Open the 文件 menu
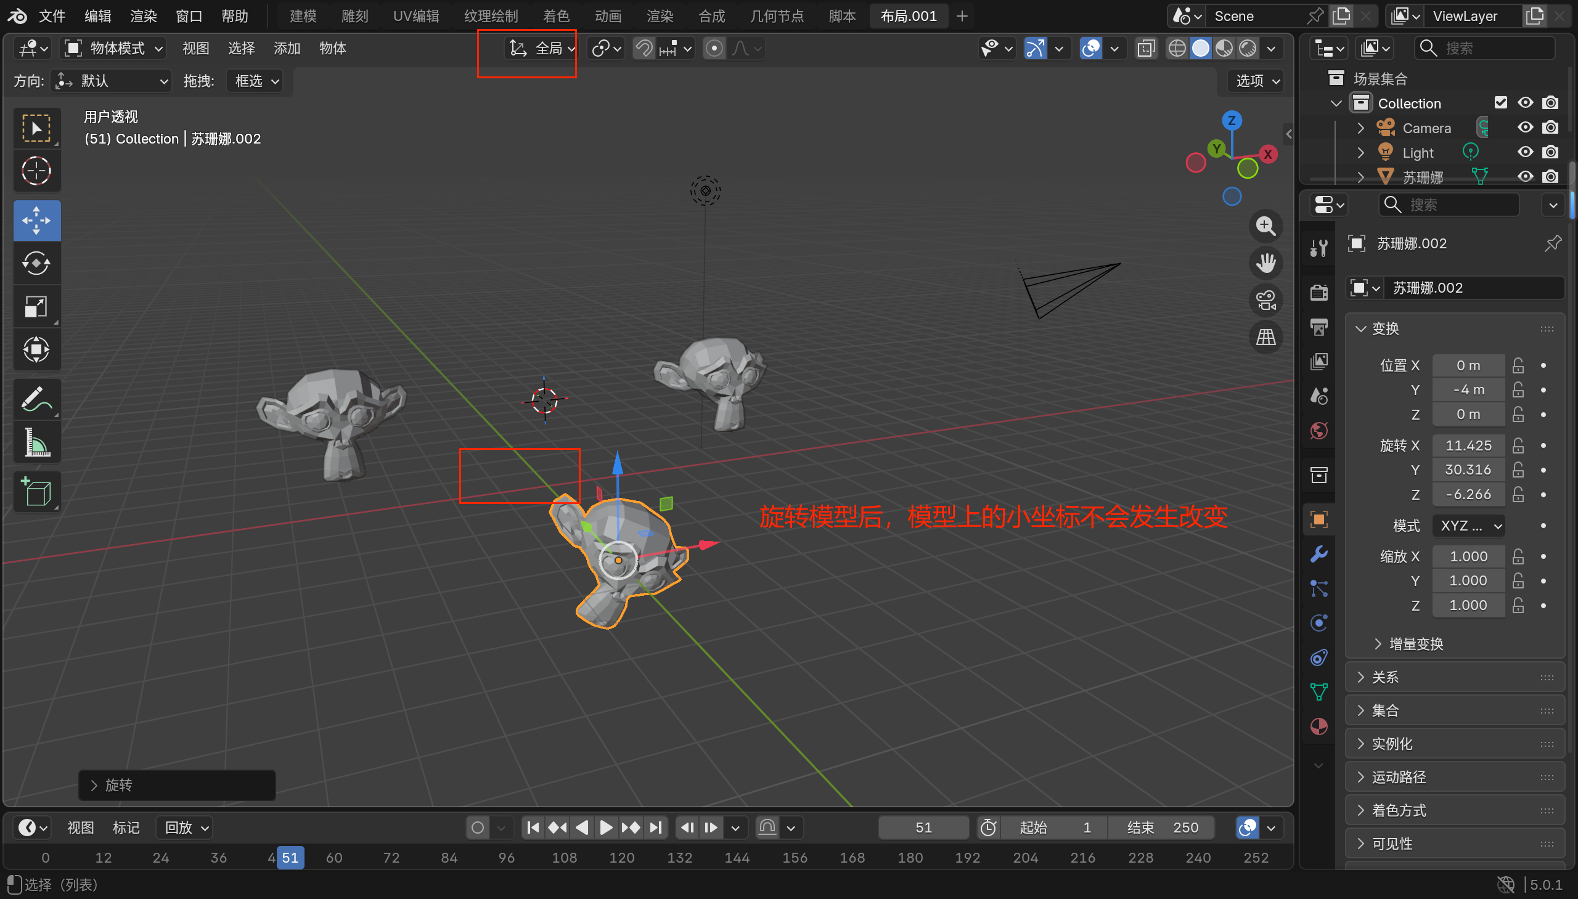This screenshot has height=899, width=1578. click(52, 16)
